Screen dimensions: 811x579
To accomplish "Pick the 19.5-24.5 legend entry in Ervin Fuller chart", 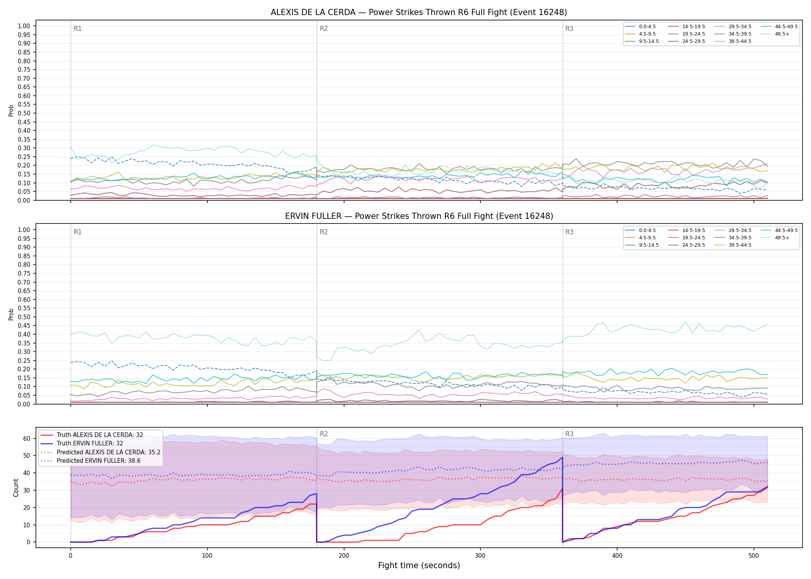I will point(687,238).
